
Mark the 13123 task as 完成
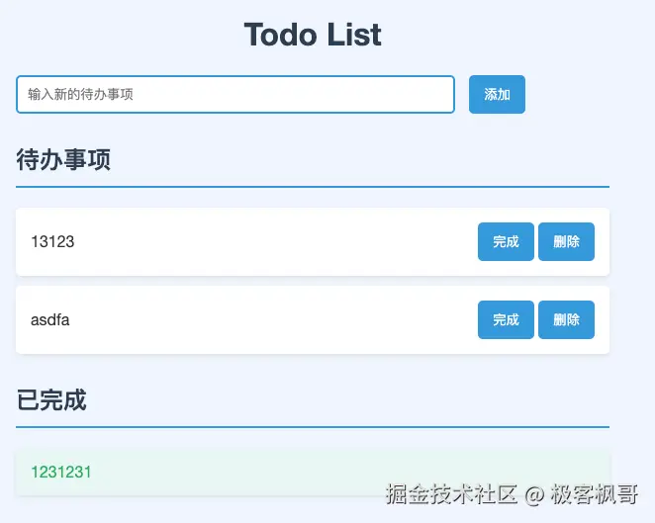[506, 242]
